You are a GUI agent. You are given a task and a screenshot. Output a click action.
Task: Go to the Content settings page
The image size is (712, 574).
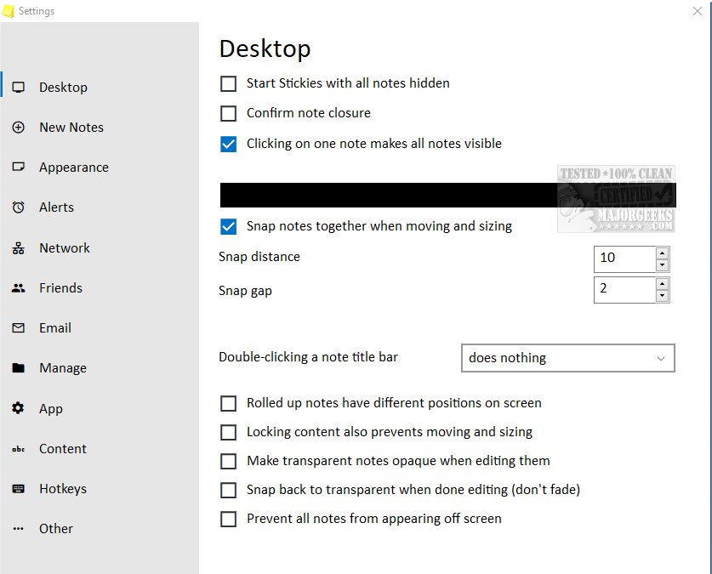62,449
